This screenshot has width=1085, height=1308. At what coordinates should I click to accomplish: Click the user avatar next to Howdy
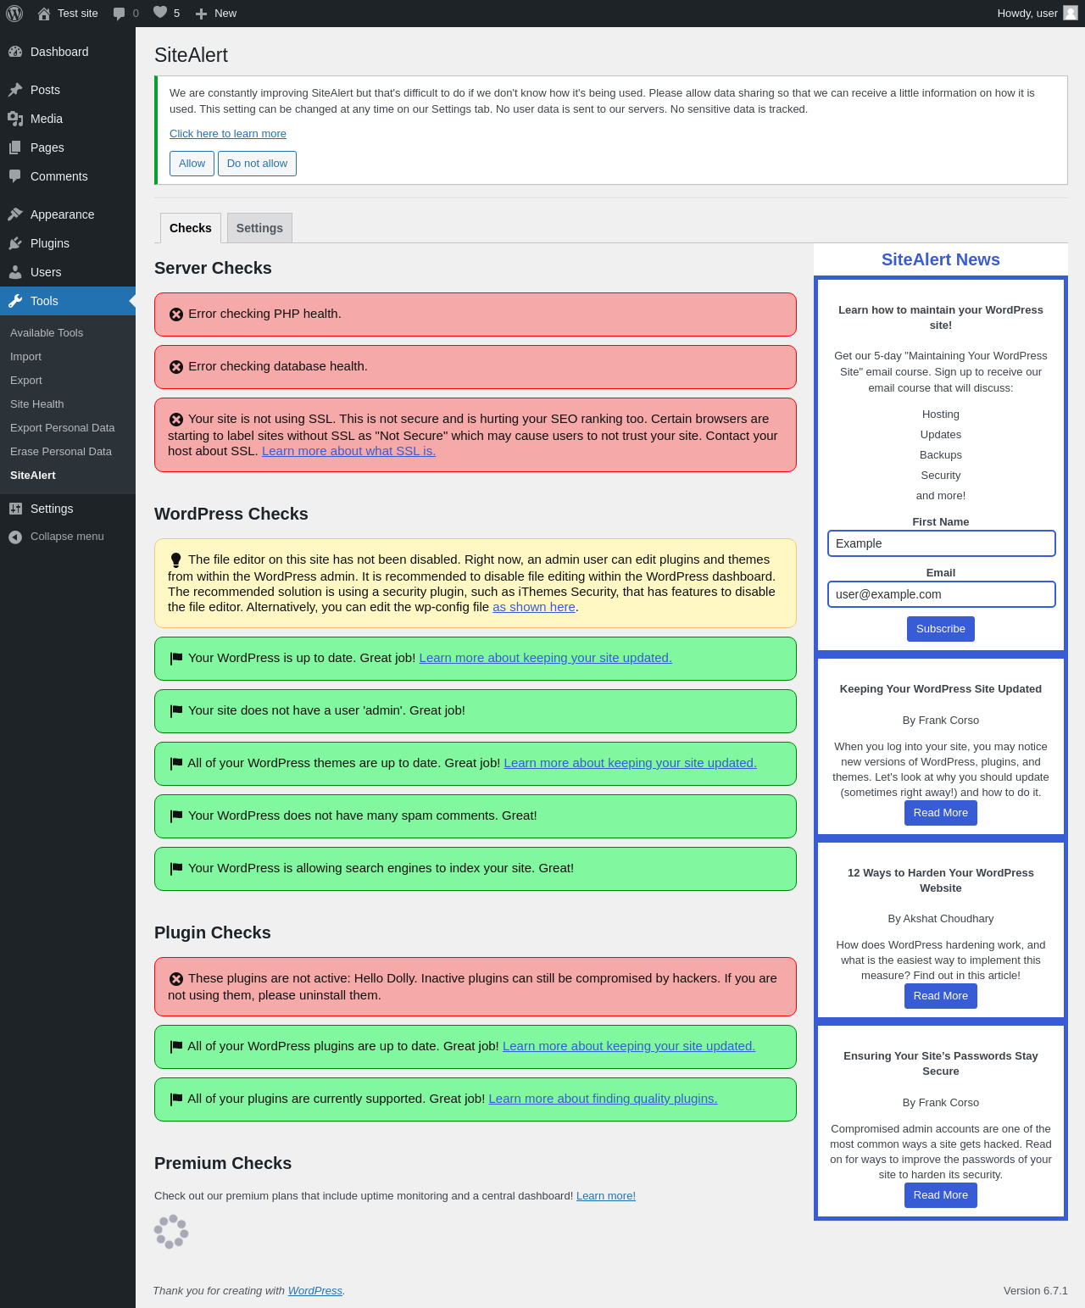coord(1071,13)
